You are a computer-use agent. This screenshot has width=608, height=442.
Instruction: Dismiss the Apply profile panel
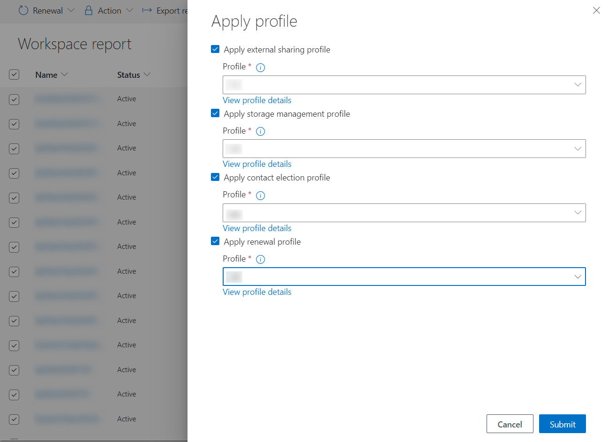596,10
